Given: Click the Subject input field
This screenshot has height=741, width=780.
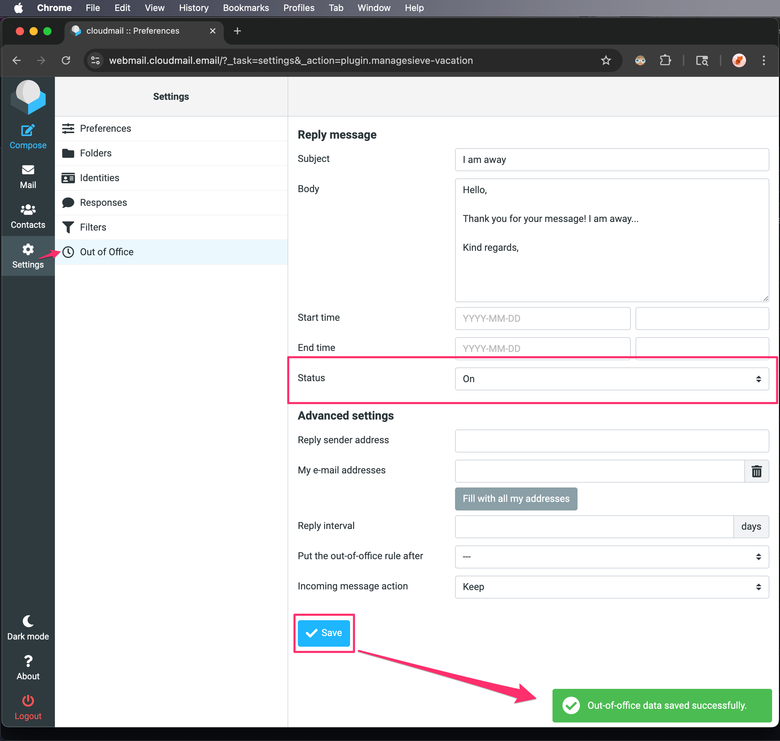Looking at the screenshot, I should coord(611,160).
